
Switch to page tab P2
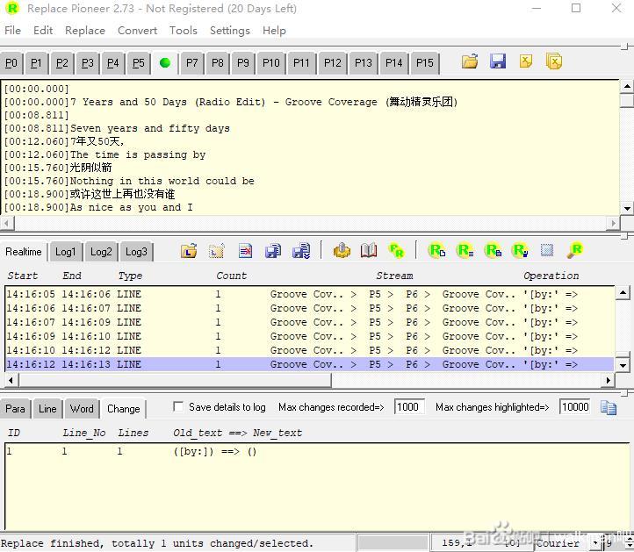click(61, 63)
